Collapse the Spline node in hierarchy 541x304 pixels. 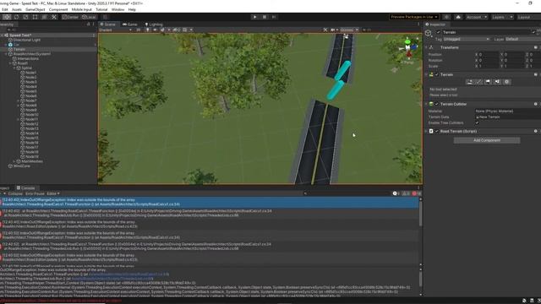click(x=14, y=68)
